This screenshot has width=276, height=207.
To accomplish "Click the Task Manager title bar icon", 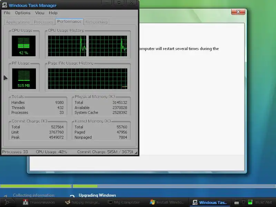I will [4, 5].
